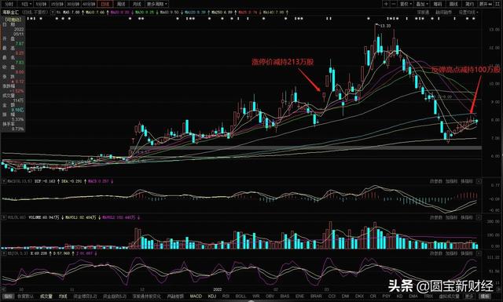
Task: Select the 30分钟 period tab
Action: pyautogui.click(x=73, y=4)
